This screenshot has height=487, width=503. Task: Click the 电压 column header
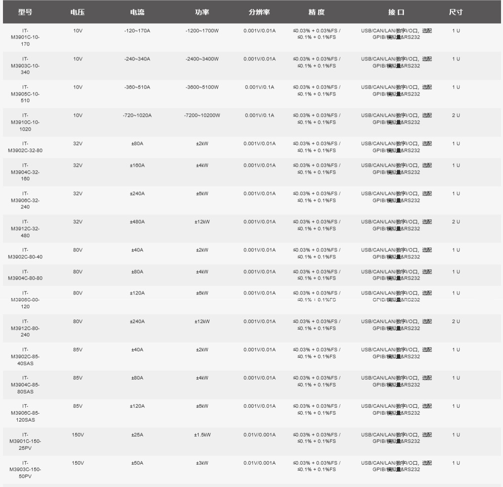coord(78,12)
